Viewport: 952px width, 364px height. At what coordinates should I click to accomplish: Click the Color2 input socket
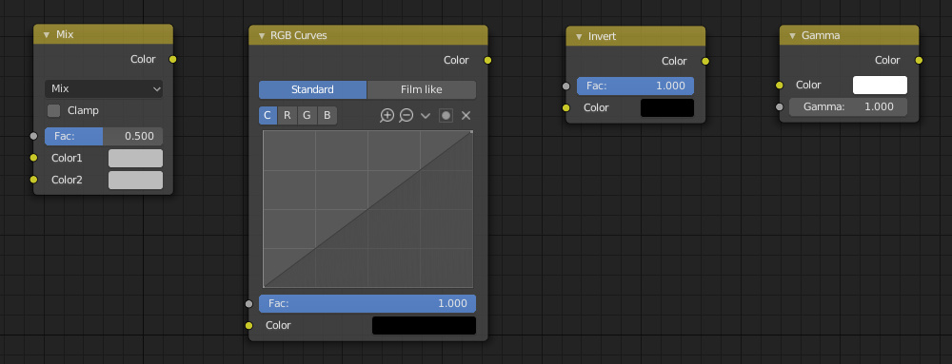point(34,180)
